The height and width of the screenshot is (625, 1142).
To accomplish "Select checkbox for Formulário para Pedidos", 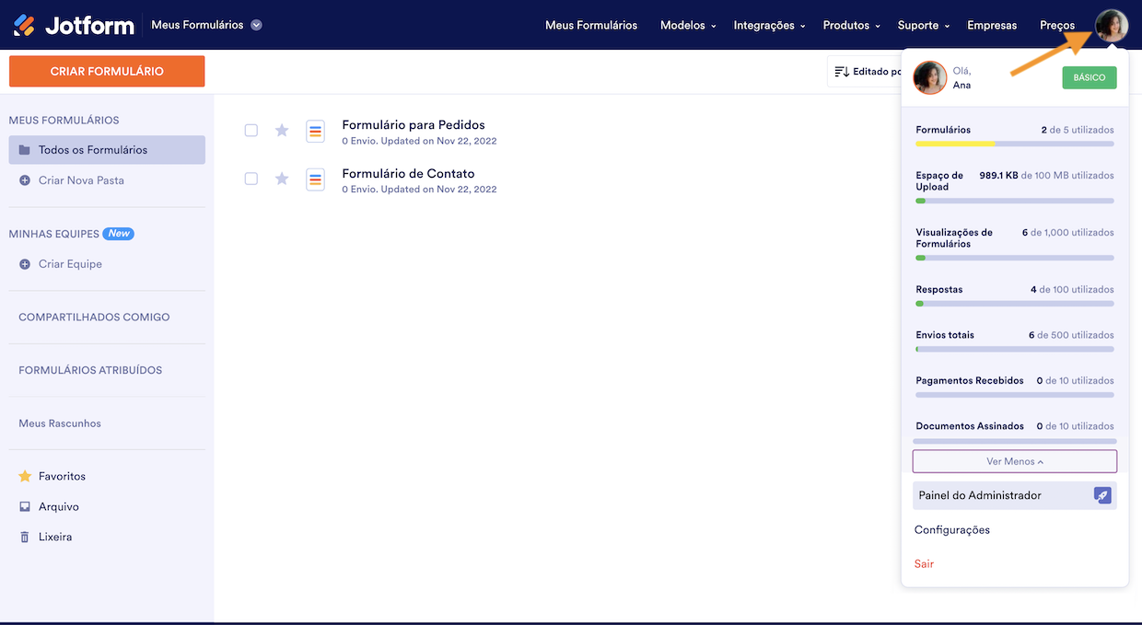I will 251,131.
